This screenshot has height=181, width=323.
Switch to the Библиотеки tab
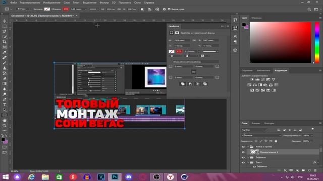coord(263,70)
